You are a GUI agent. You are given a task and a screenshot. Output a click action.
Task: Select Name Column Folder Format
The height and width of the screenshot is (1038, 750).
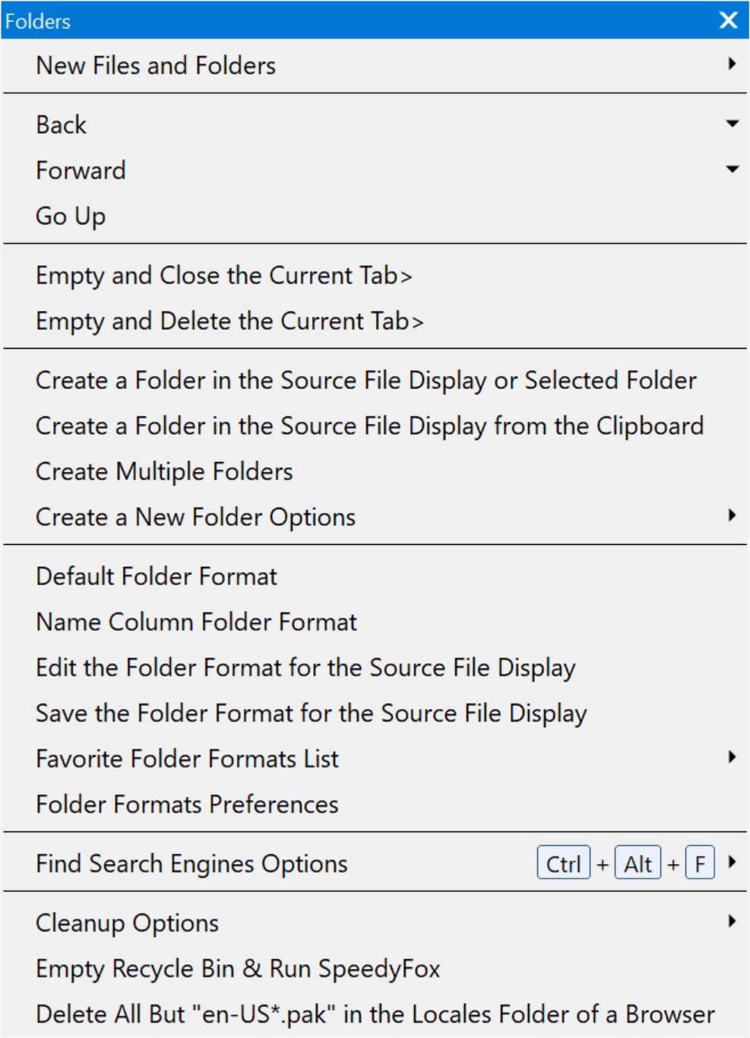375,622
